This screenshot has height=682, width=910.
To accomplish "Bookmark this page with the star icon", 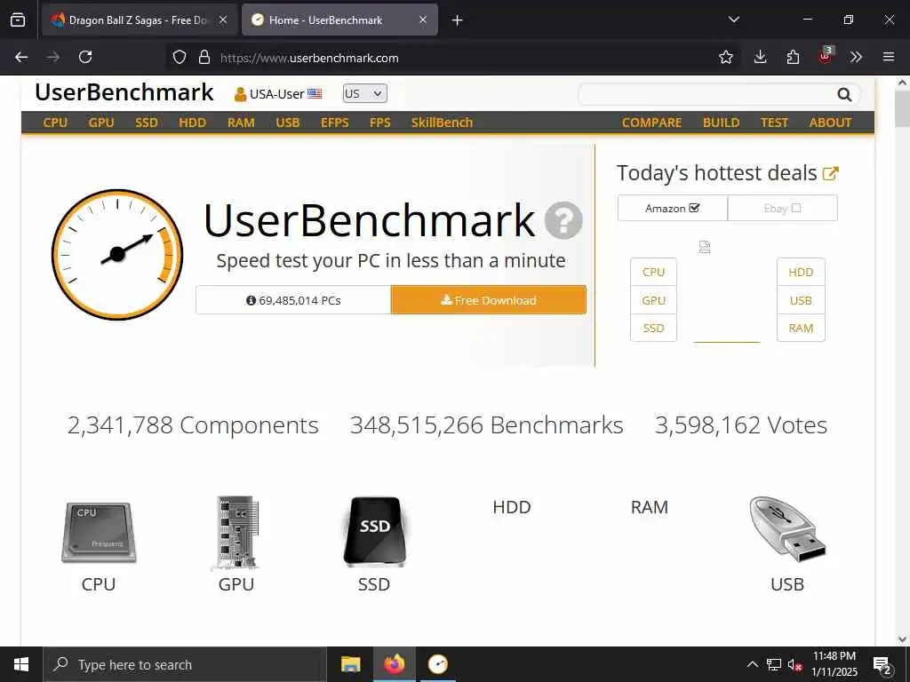I will coord(725,57).
